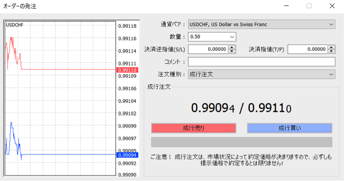Click the 通貨ペア label
The height and width of the screenshot is (181, 344).
point(173,24)
